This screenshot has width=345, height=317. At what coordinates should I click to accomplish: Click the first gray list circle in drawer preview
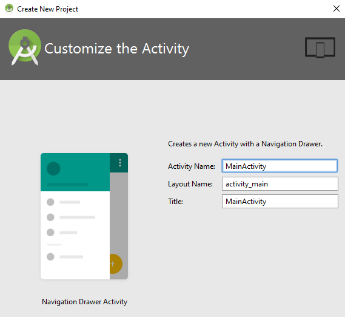click(50, 202)
